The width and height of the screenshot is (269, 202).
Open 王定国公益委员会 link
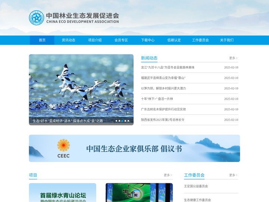(x=196, y=186)
